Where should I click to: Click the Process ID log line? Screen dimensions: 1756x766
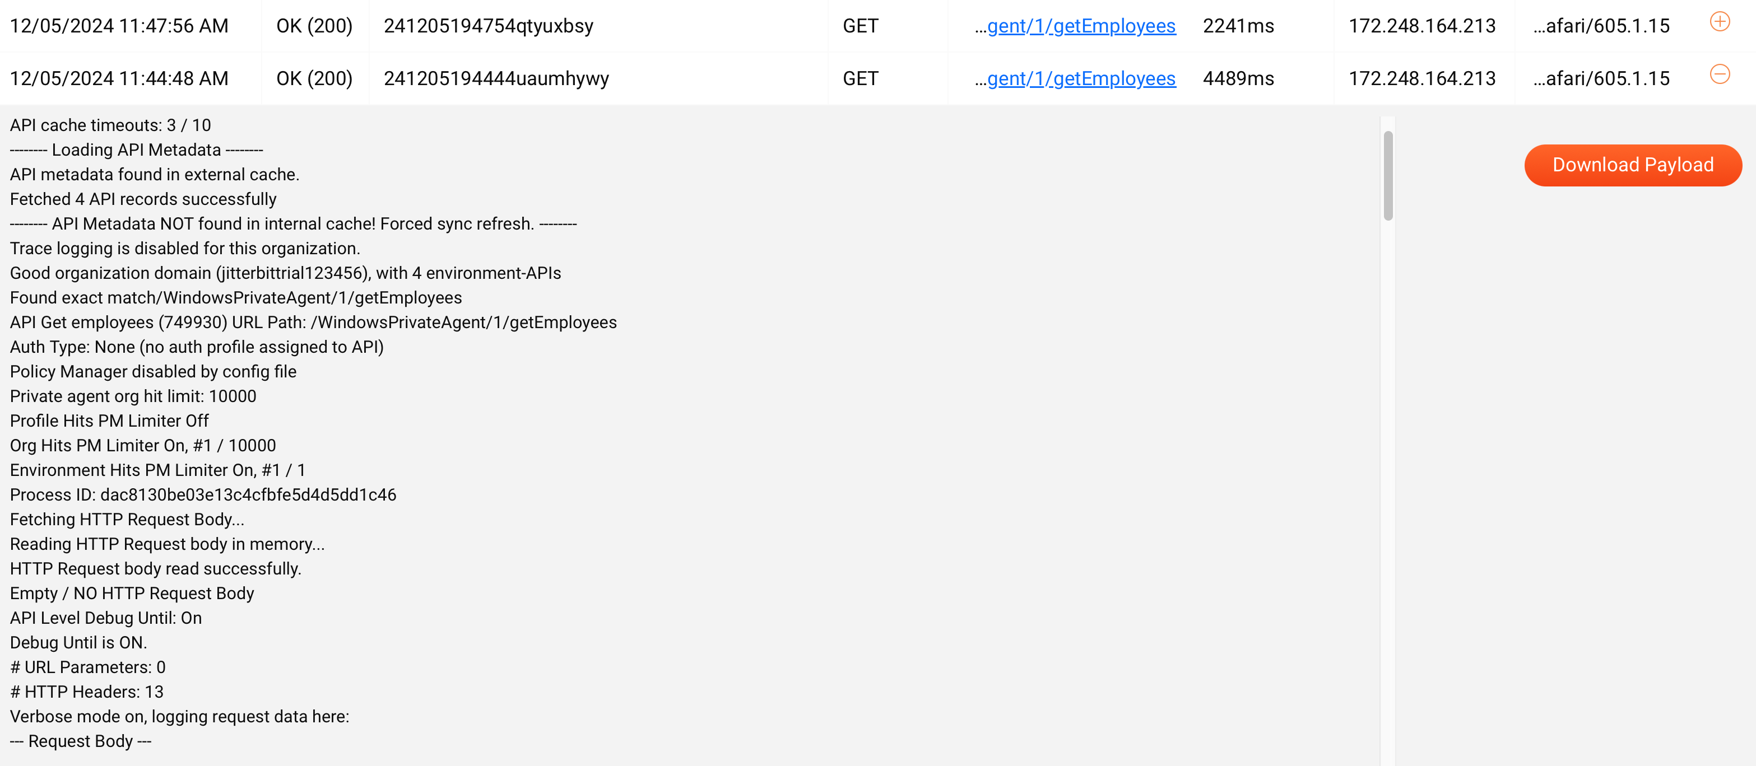tap(203, 495)
